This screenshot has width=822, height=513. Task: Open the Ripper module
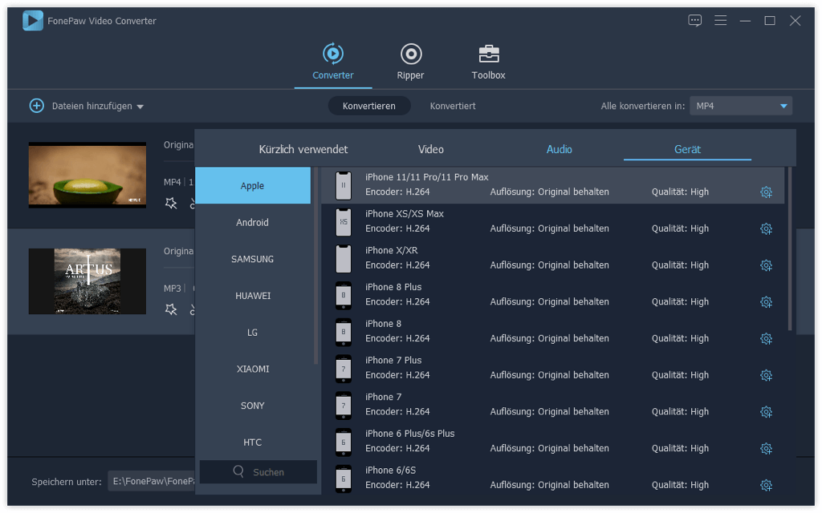tap(410, 62)
